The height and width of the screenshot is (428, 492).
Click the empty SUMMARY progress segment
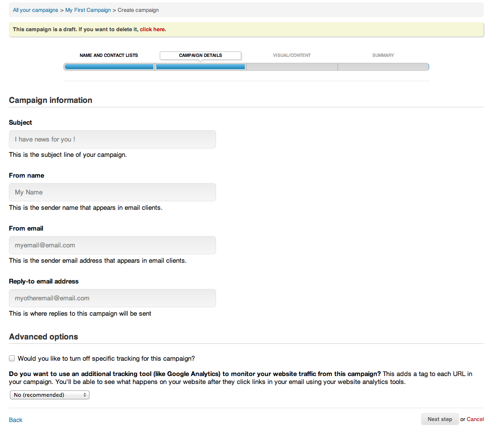(x=383, y=66)
